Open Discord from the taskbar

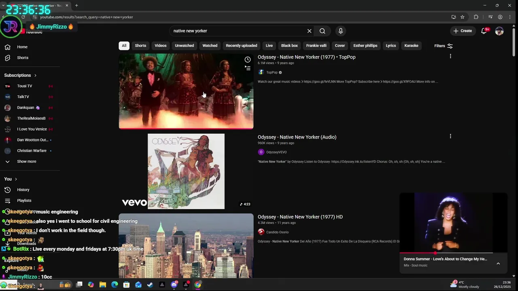click(174, 285)
